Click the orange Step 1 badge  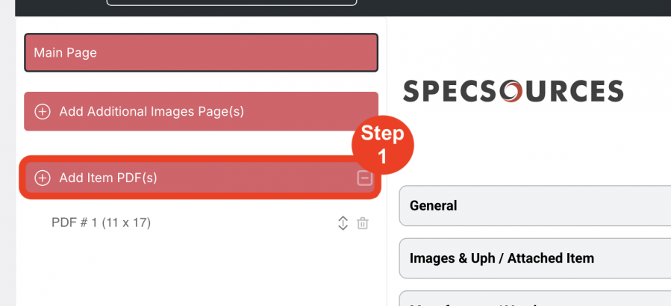pos(383,145)
